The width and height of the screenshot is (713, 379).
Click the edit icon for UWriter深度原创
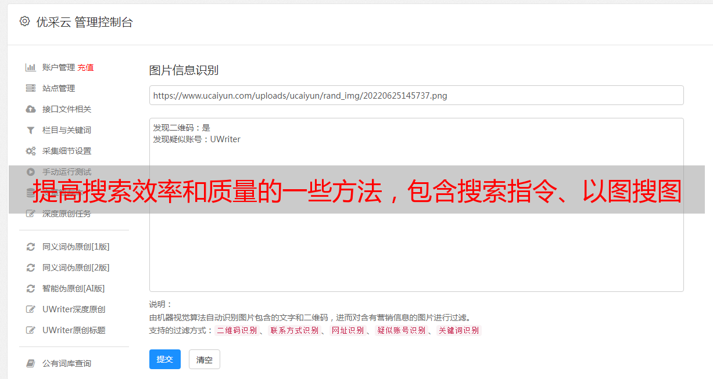(31, 309)
